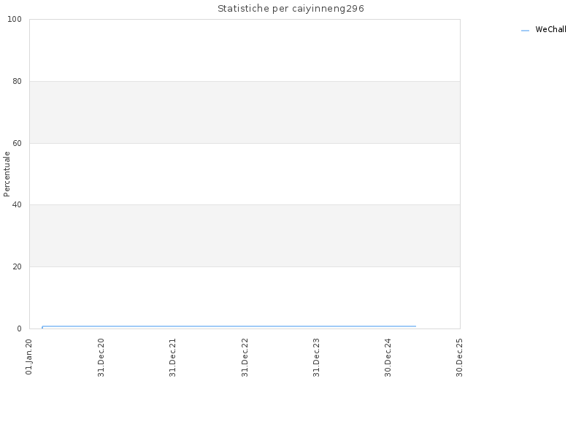This screenshot has height=438, width=584.
Task: Click the 40 value on y-axis
Action: point(17,205)
